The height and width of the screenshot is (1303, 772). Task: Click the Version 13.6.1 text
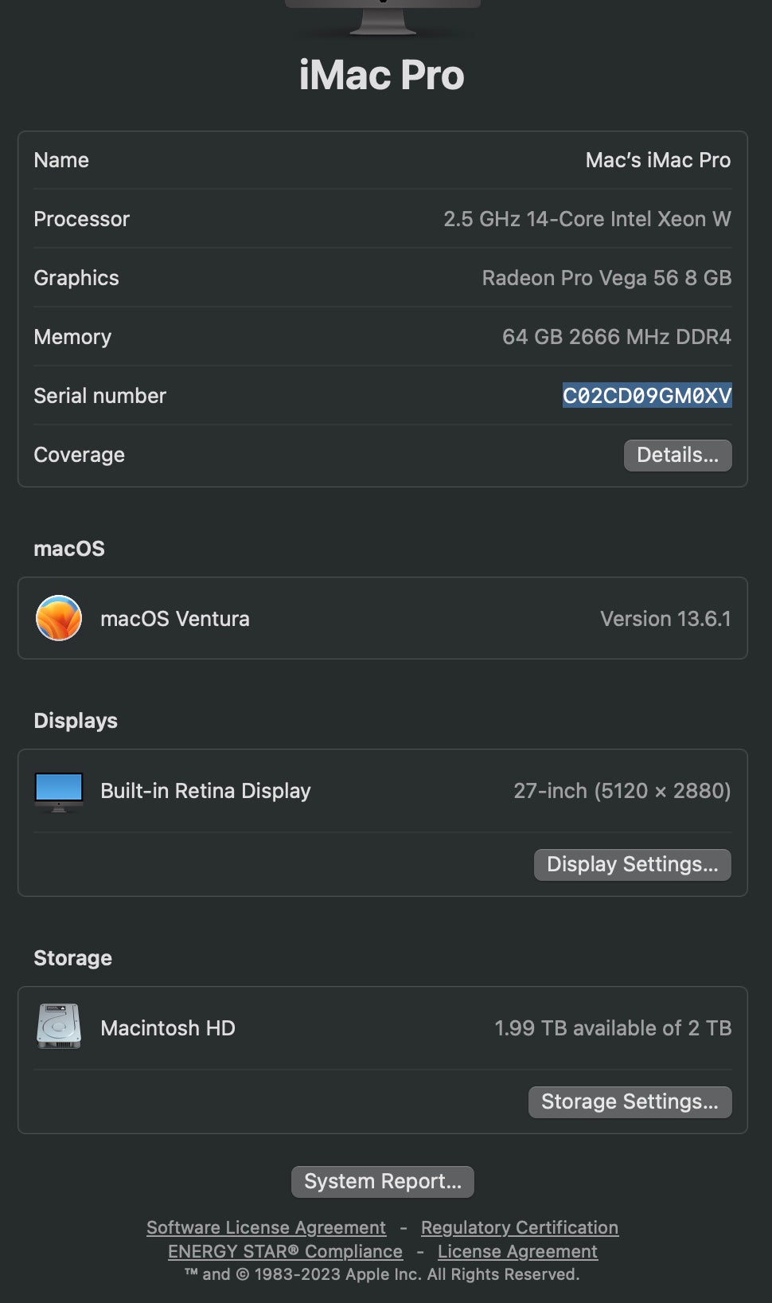click(x=665, y=619)
